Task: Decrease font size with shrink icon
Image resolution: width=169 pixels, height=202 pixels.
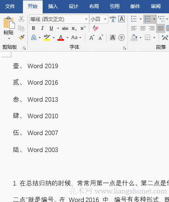Action: 101,37
